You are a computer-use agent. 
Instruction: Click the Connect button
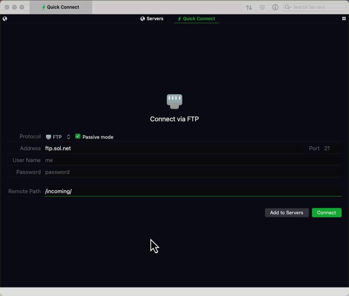[x=326, y=213]
